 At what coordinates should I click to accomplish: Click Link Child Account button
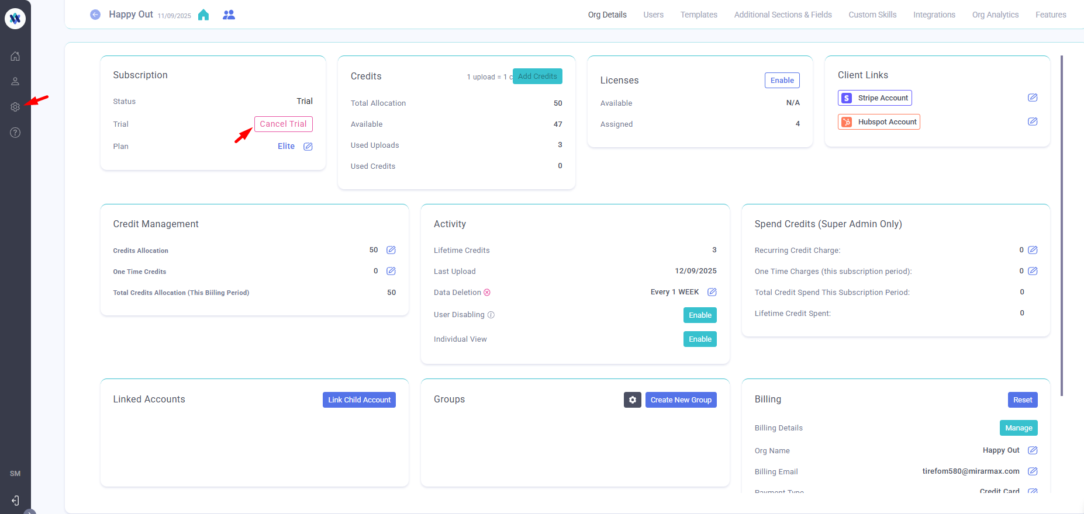tap(359, 400)
